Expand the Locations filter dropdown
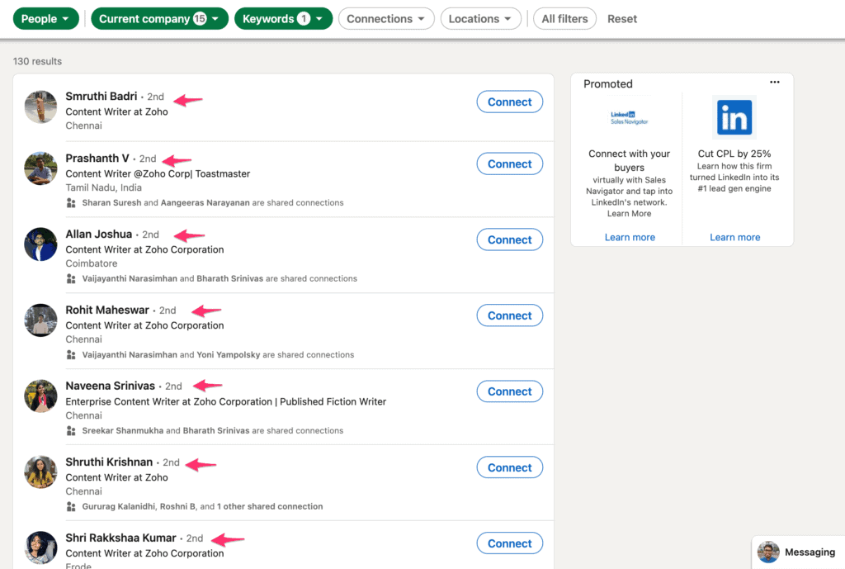845x569 pixels. 481,19
